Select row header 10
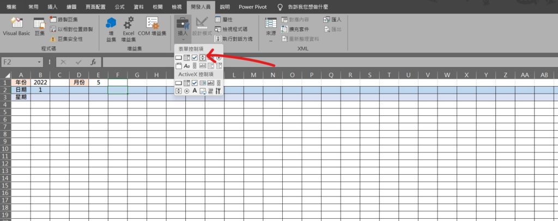This screenshot has width=558, height=221. tap(5, 149)
